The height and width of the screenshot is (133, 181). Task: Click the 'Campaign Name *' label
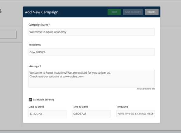coord(39,25)
